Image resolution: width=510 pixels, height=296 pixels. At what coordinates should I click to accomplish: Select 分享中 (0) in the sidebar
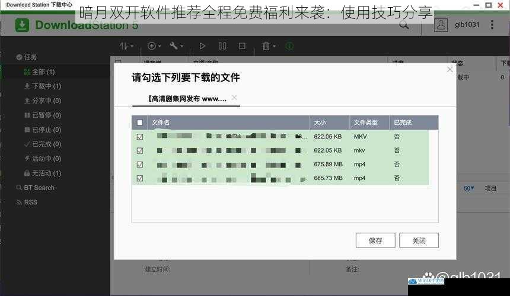pos(43,101)
